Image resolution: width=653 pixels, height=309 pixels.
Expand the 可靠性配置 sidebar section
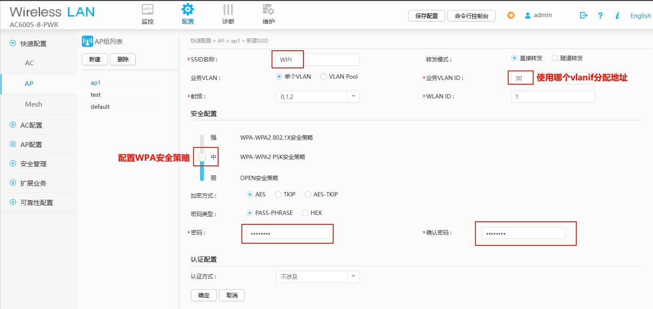(x=12, y=202)
